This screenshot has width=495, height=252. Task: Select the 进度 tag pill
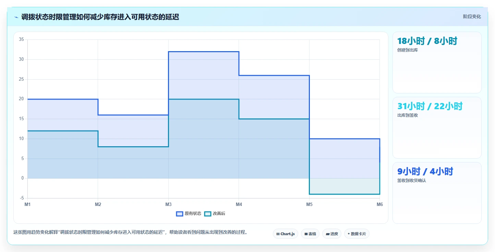point(332,234)
